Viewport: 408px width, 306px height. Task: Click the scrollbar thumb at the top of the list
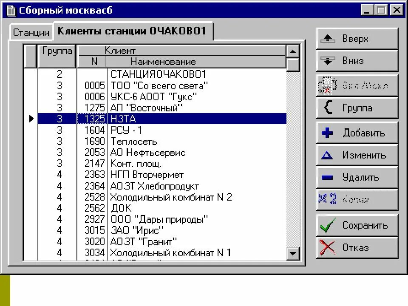pos(293,65)
